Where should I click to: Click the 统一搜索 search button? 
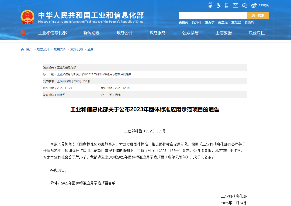258,15
